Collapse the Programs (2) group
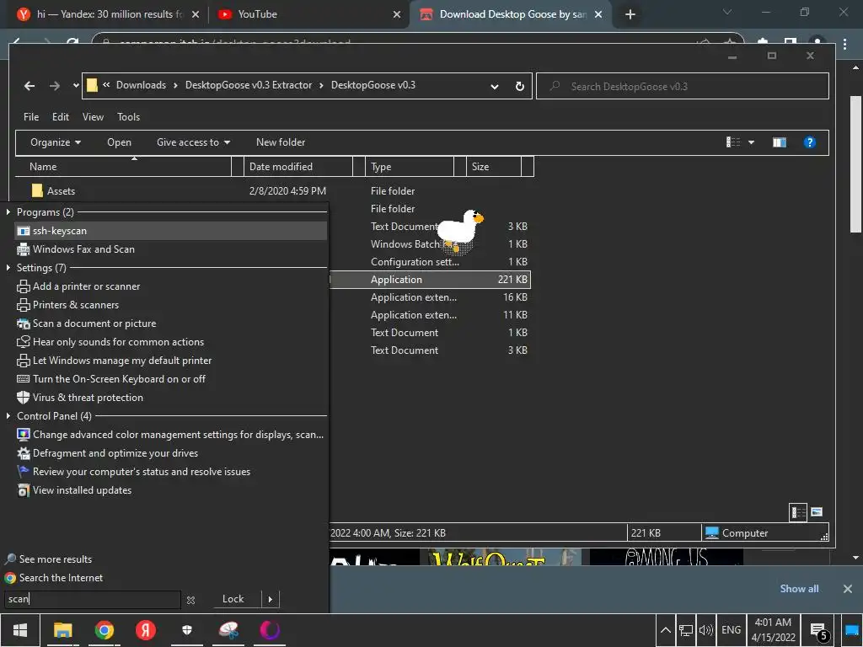Image resolution: width=863 pixels, height=647 pixels. (x=8, y=211)
